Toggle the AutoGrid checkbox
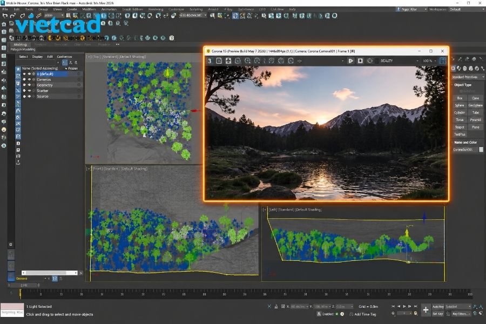The height and width of the screenshot is (324, 486). pos(461,91)
